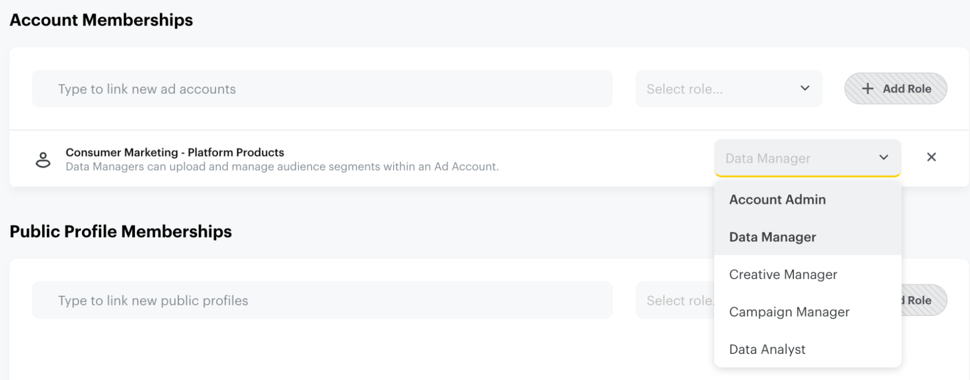970x380 pixels.
Task: Click the plus icon on Add Role button
Action: click(x=867, y=88)
